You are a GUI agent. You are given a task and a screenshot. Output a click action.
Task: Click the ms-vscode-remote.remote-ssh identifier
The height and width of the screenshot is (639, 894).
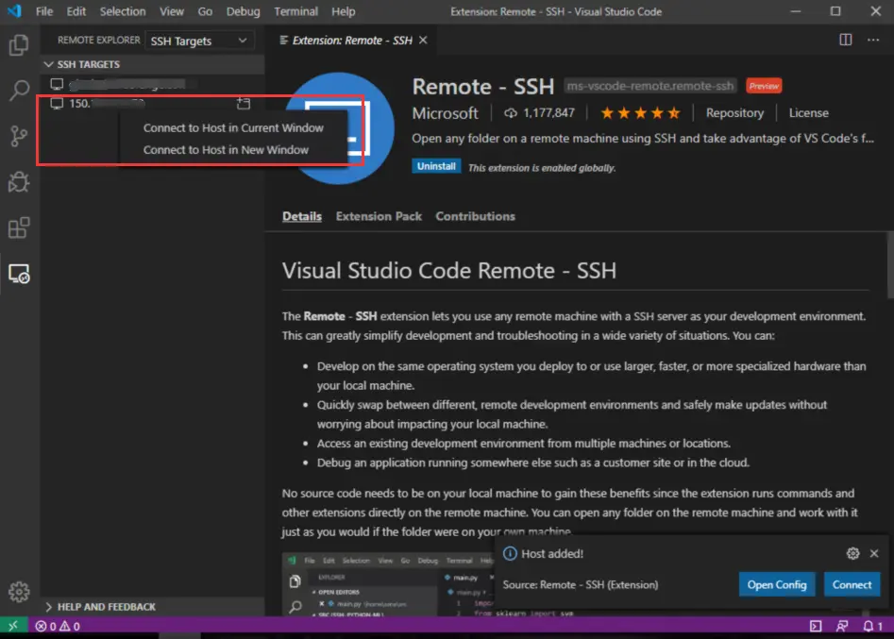point(650,86)
